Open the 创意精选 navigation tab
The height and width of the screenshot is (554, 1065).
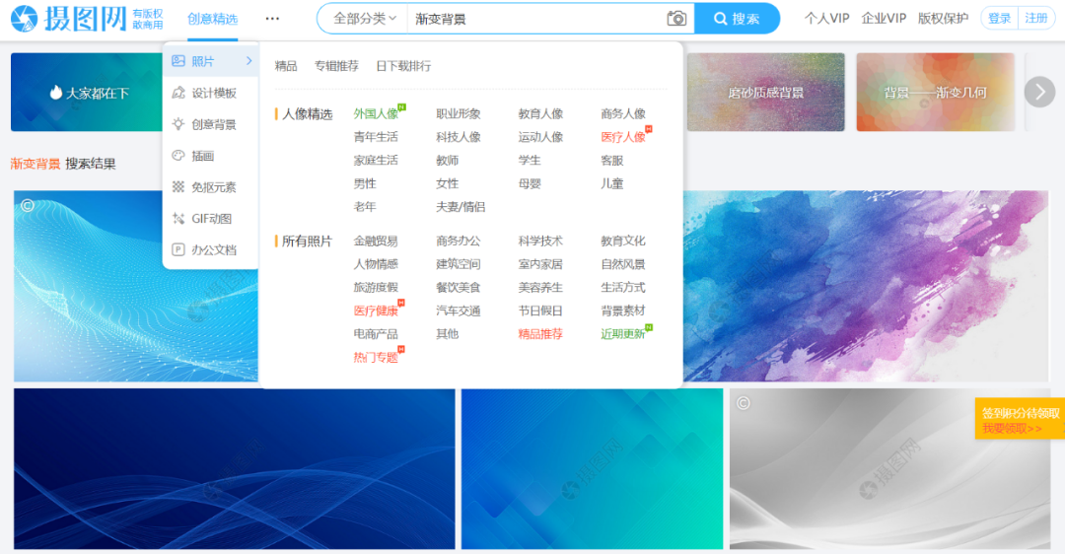pyautogui.click(x=213, y=19)
